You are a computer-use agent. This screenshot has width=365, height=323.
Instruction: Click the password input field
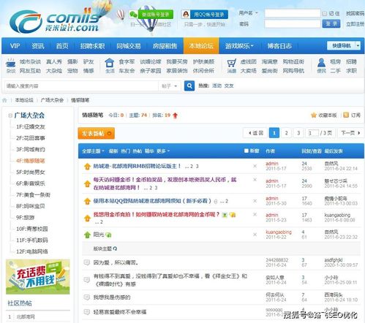click(x=293, y=23)
